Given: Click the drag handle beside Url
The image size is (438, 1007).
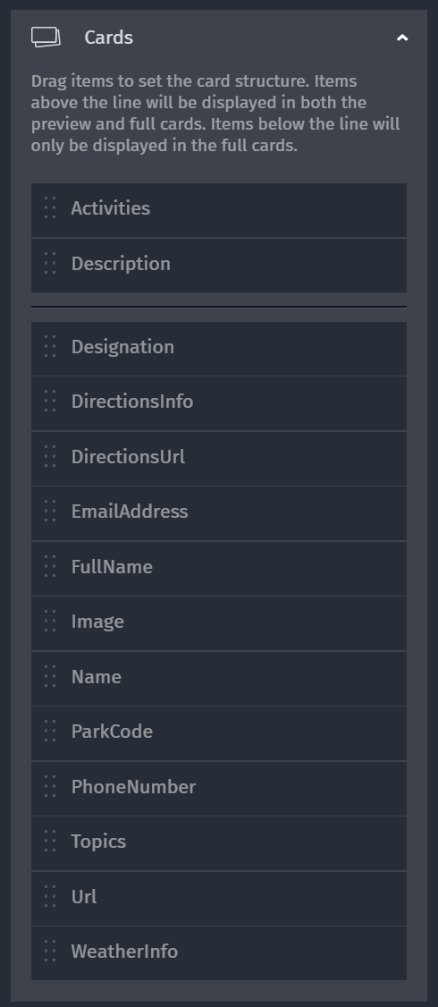Looking at the screenshot, I should pyautogui.click(x=50, y=896).
